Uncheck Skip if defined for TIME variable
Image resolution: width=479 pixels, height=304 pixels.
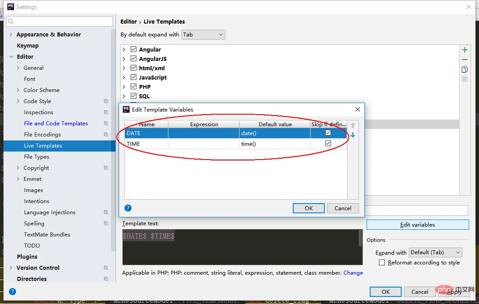tap(328, 144)
